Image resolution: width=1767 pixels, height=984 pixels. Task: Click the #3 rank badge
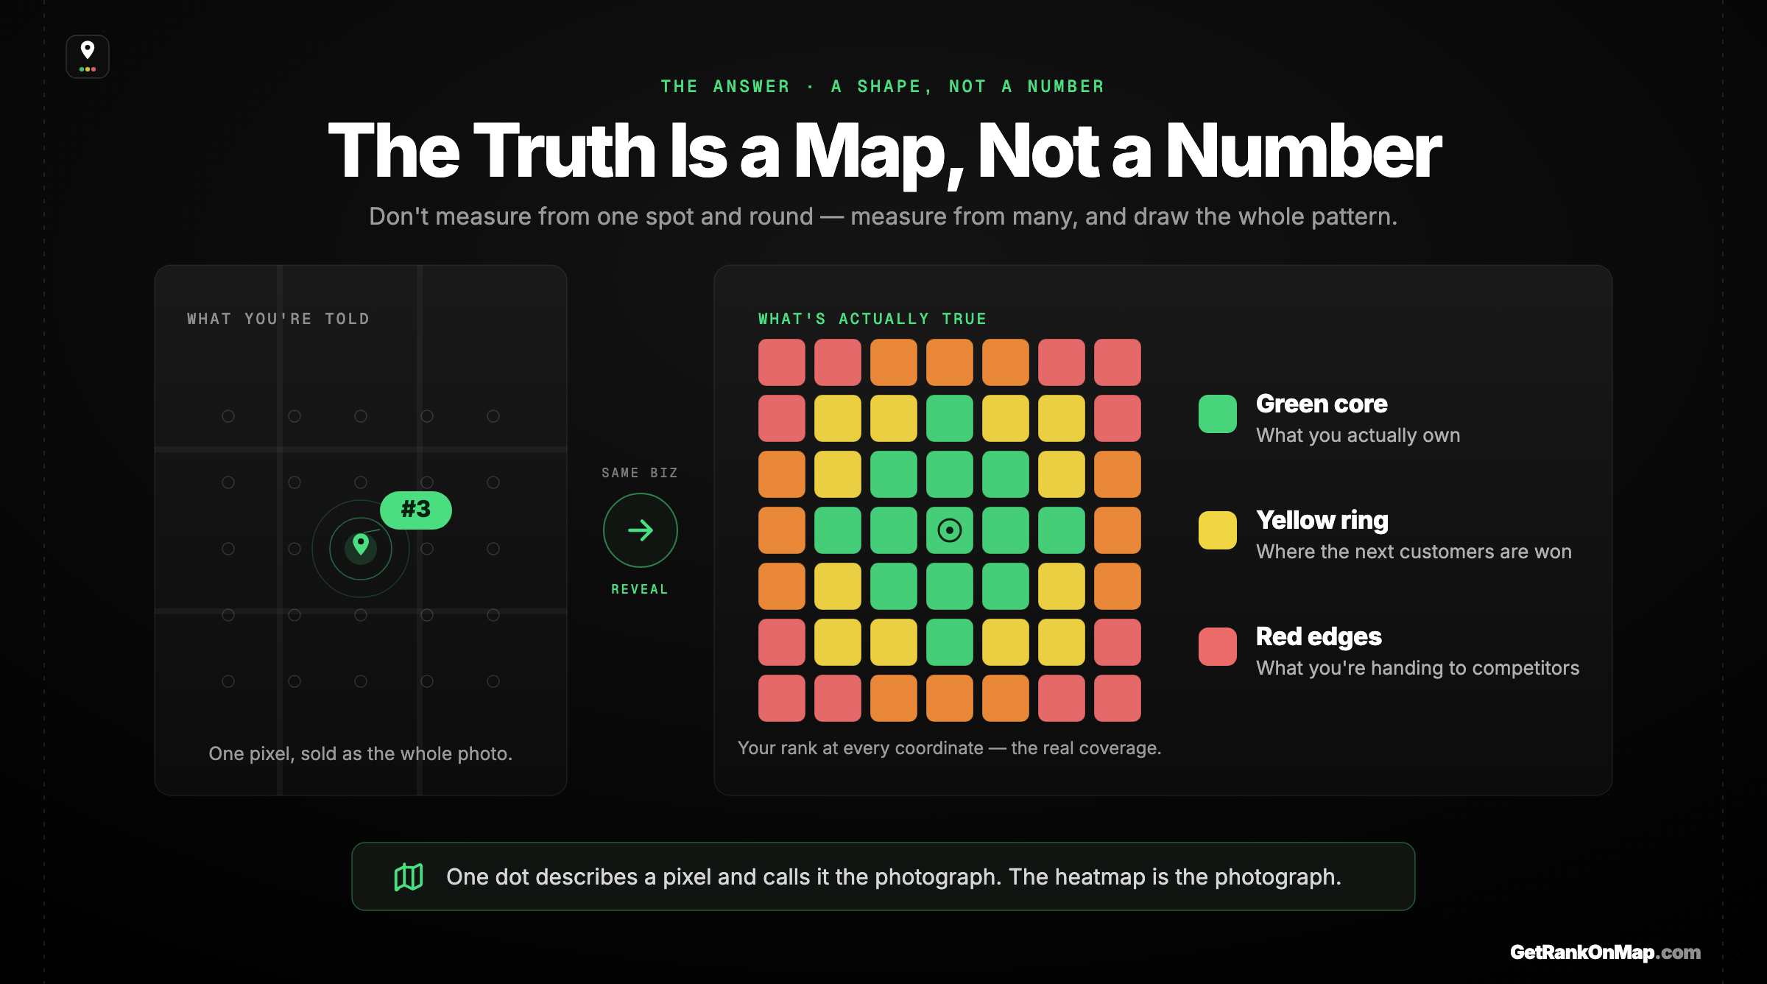point(416,510)
